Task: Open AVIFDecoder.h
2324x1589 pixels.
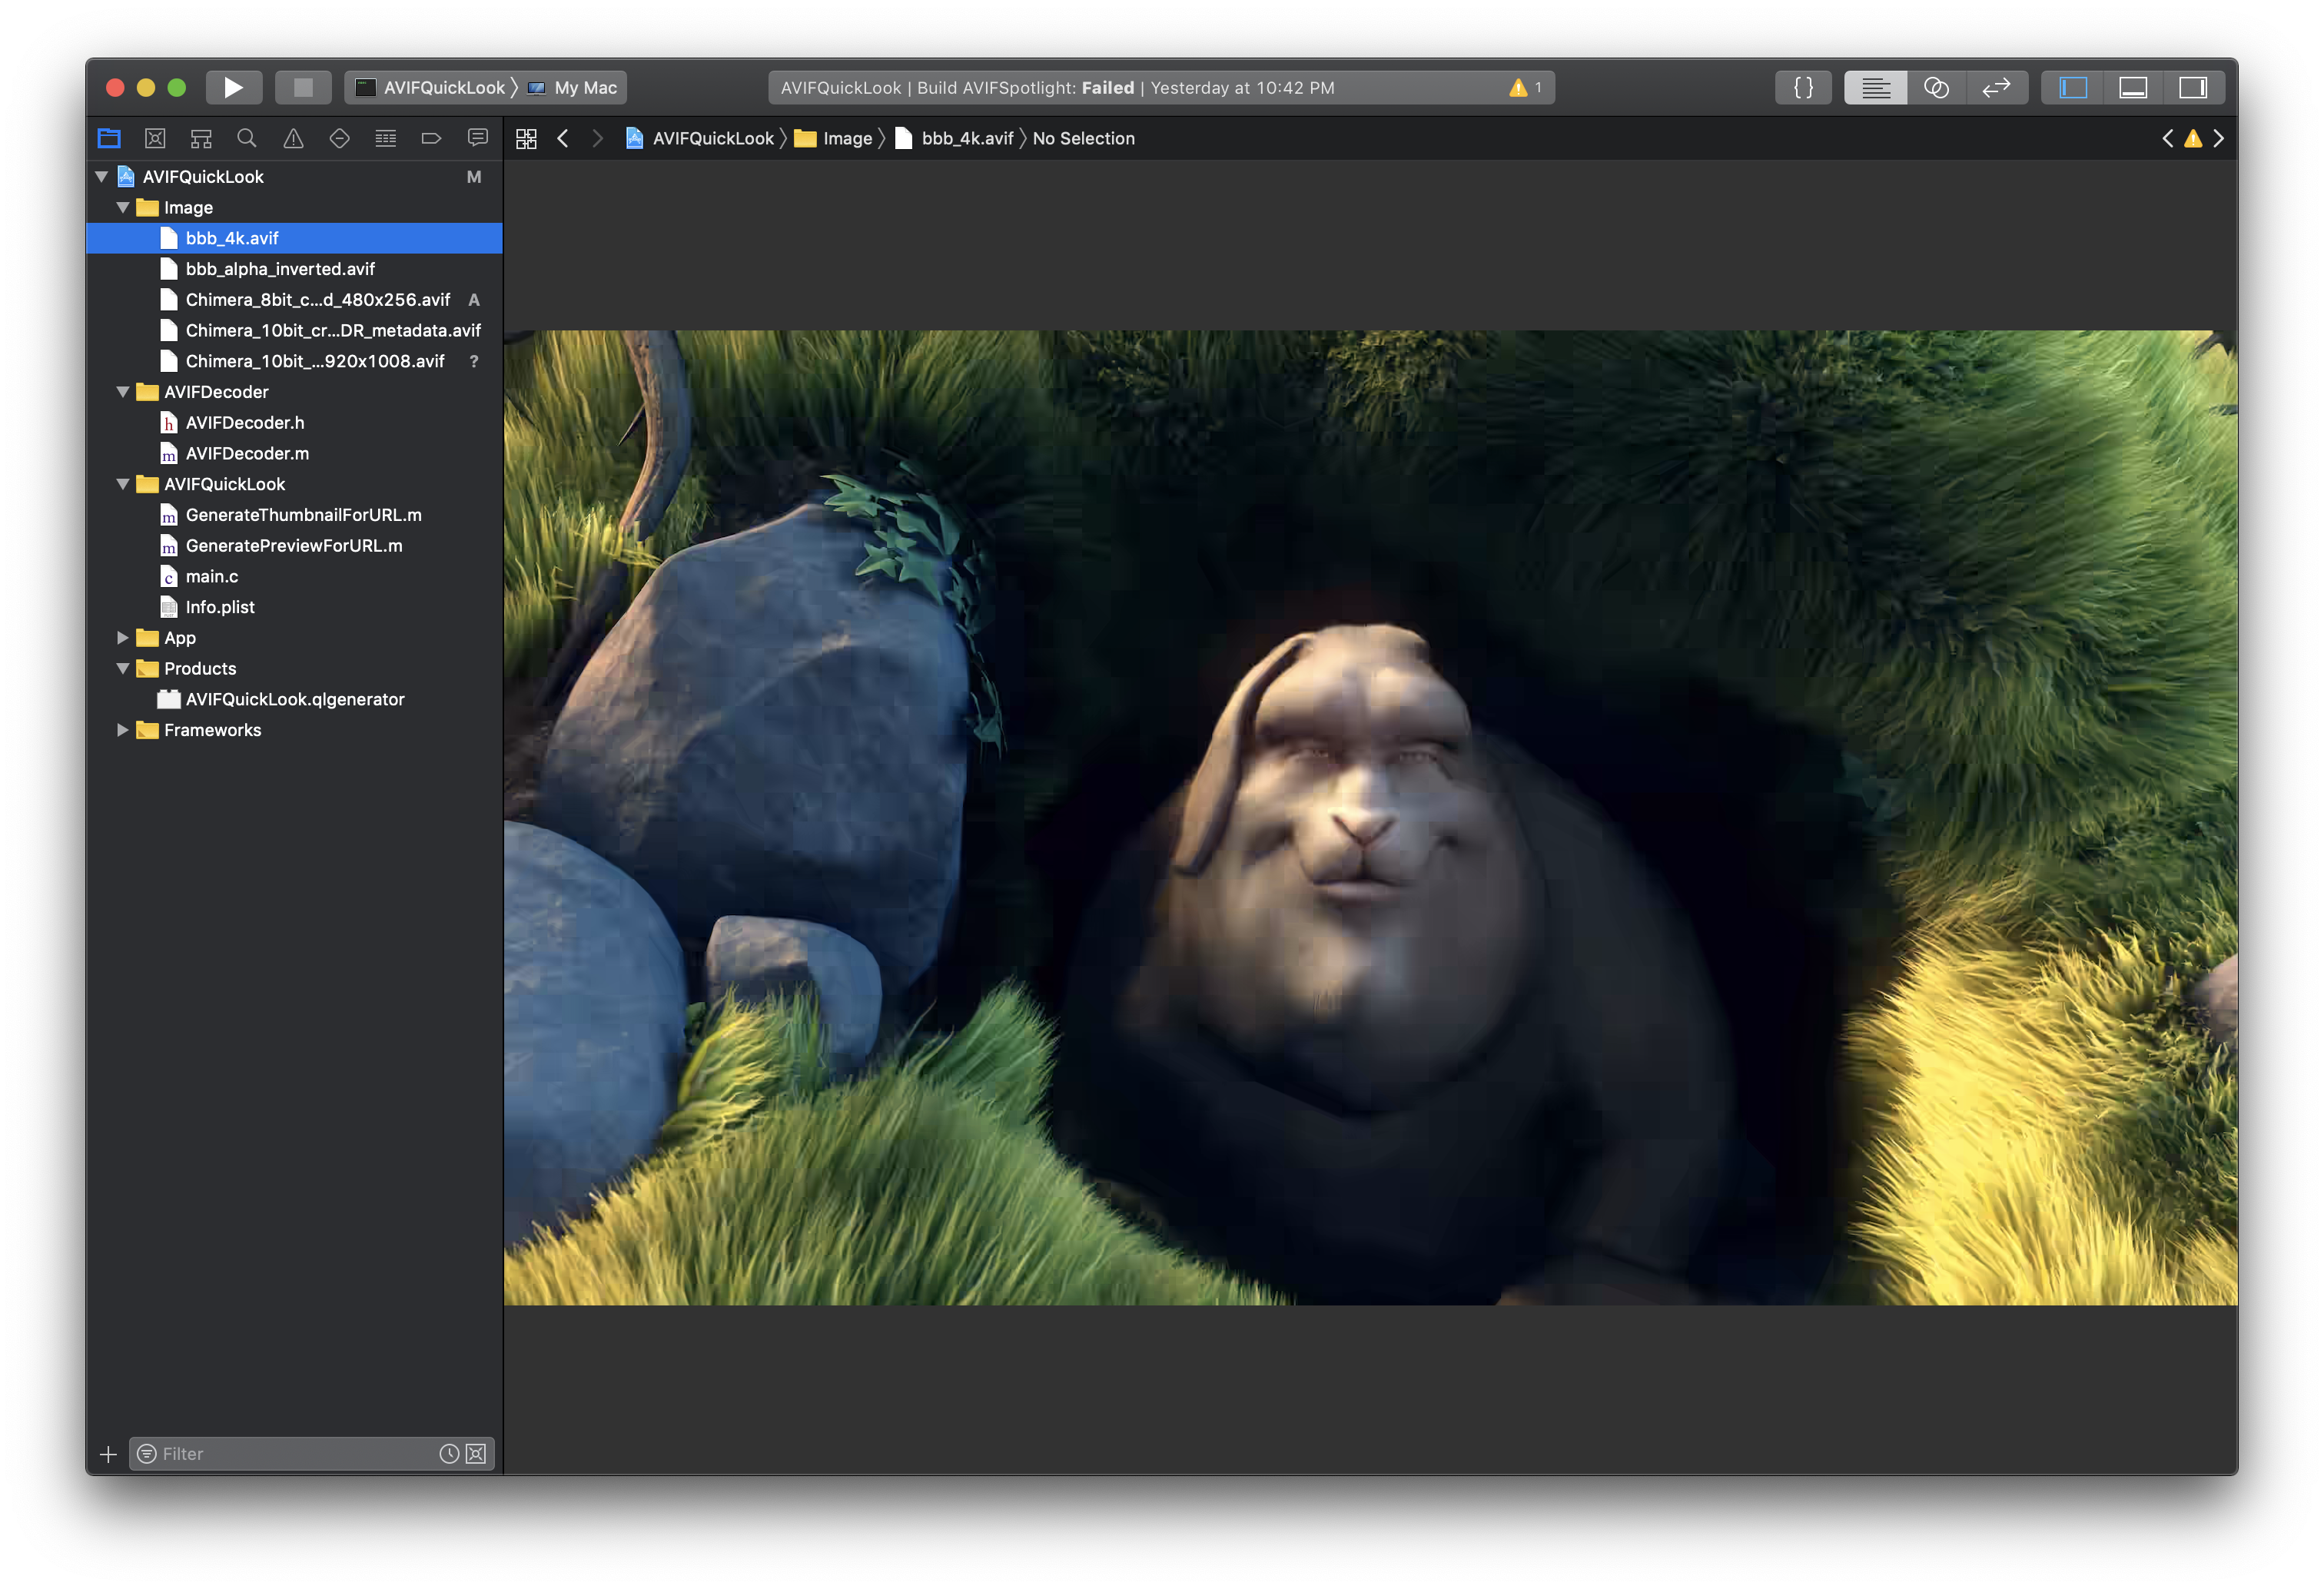Action: tap(294, 423)
